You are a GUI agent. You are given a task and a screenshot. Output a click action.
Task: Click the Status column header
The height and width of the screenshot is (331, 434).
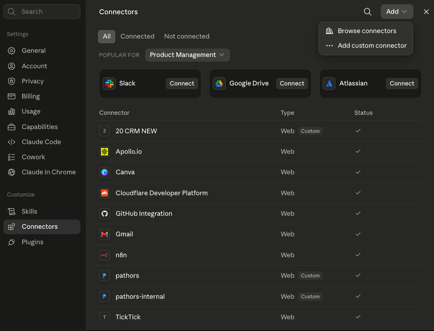click(x=364, y=113)
